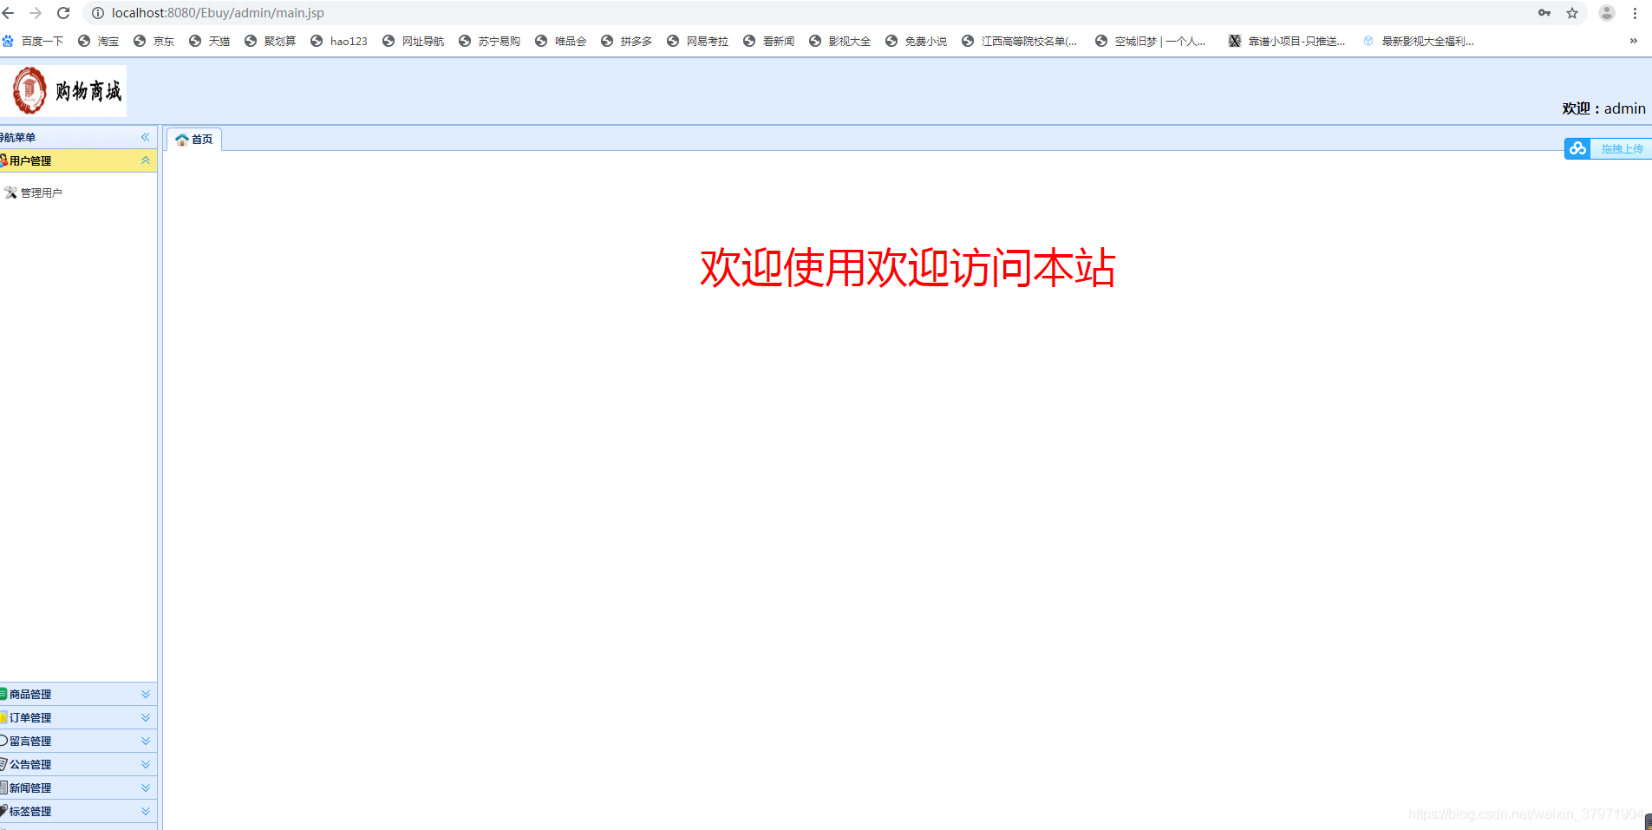Open the 唯品会 bookmark
The height and width of the screenshot is (830, 1652).
pos(561,41)
